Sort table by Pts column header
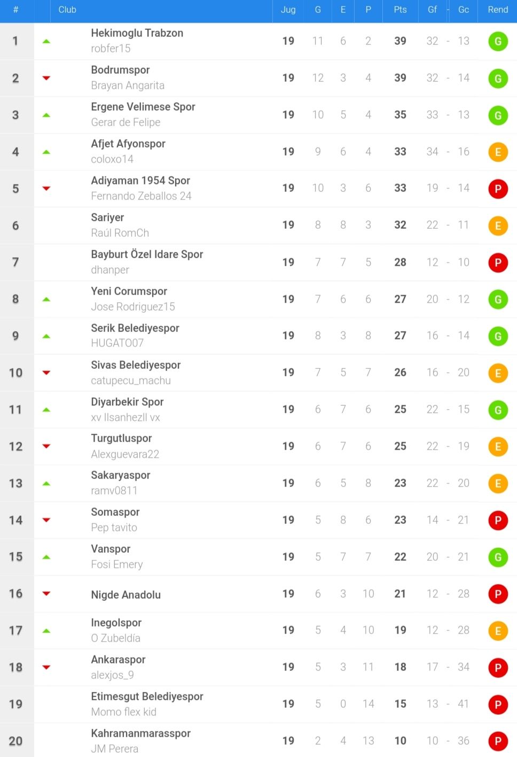The image size is (517, 757). [400, 10]
